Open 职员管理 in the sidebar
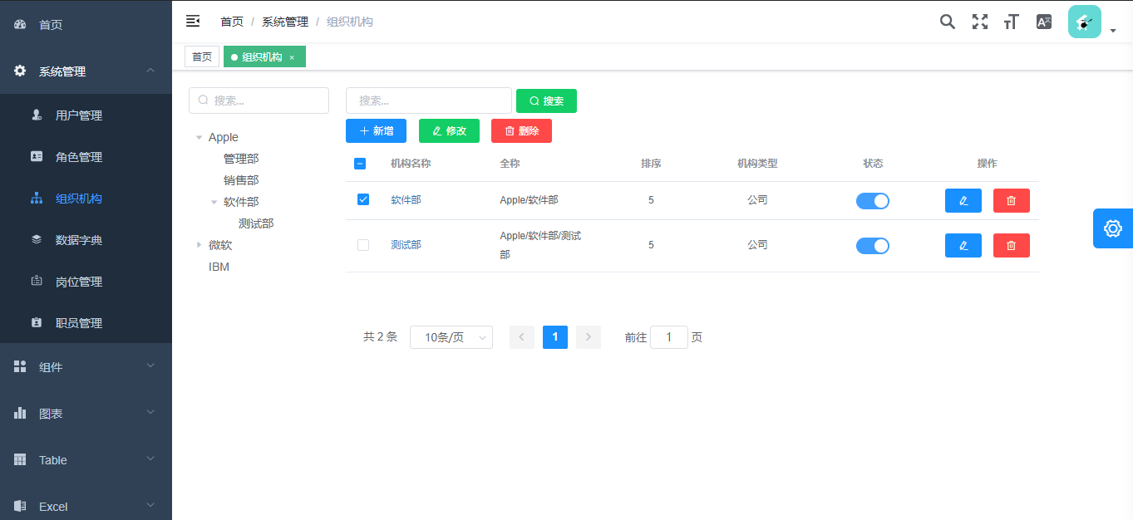1133x520 pixels. 86,323
